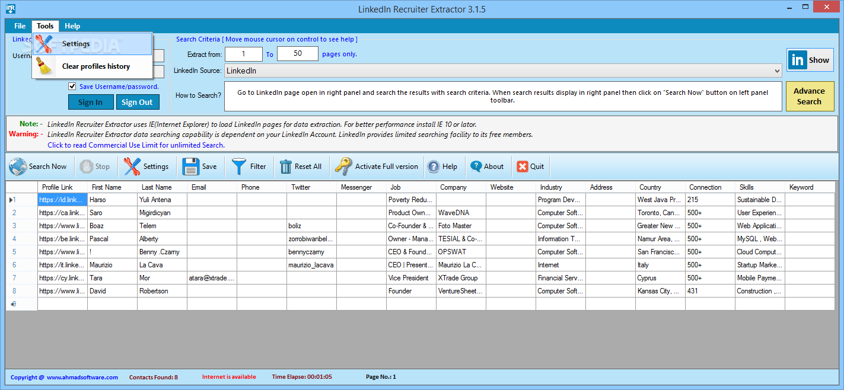Click the Company column header
The width and height of the screenshot is (844, 390).
(x=461, y=187)
